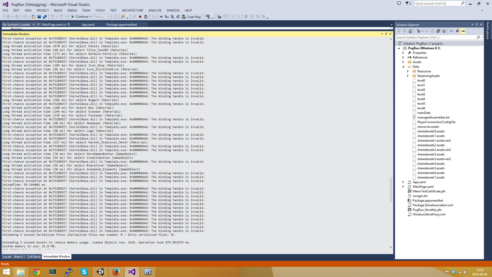Viewport: 492px width, 277px height.
Task: Open Properties with the wrench icon
Action: coord(457,31)
